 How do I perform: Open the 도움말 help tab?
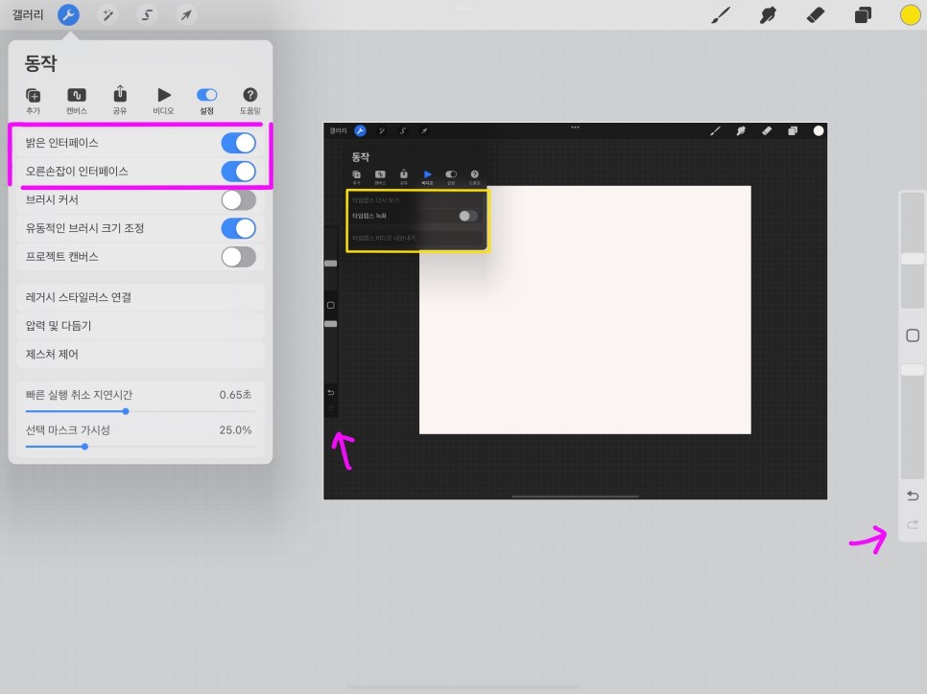pos(250,101)
